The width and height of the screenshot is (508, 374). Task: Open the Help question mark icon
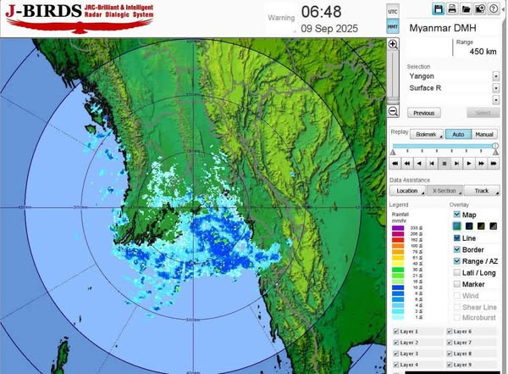click(x=493, y=8)
